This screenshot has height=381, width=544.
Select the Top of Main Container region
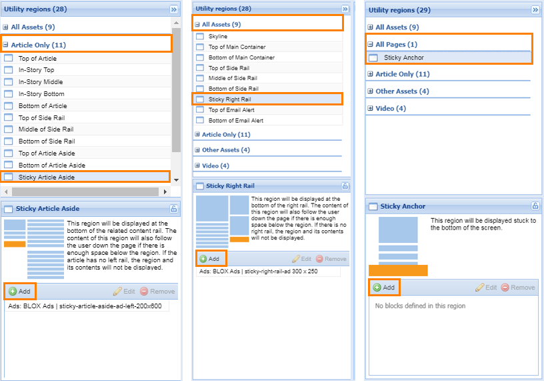coord(237,47)
